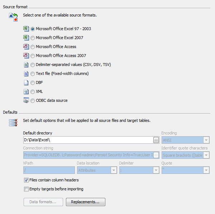Click the XML file icon

(26, 91)
